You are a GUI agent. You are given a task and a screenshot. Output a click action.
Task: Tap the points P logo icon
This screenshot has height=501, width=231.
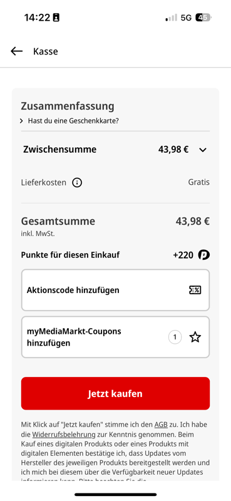[204, 255]
